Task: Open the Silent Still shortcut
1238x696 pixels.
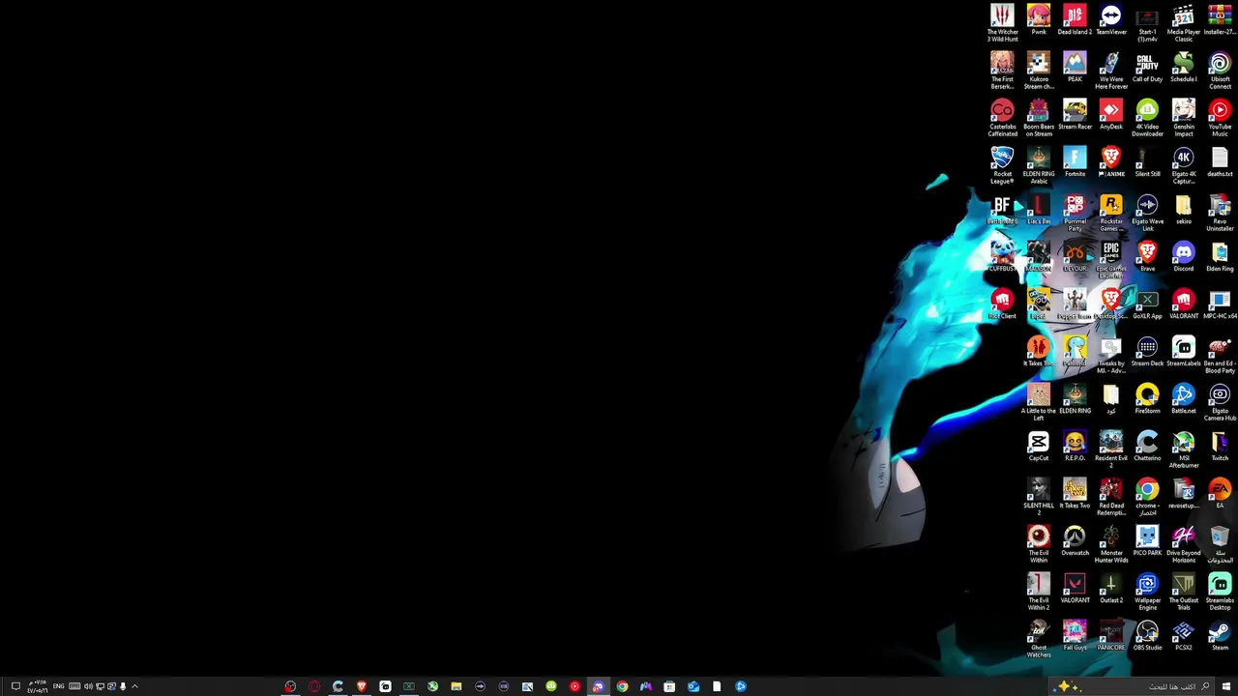Action: [x=1147, y=162]
